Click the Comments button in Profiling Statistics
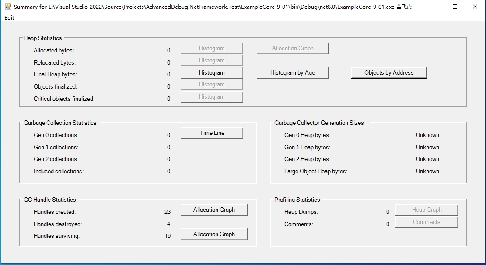 427,222
